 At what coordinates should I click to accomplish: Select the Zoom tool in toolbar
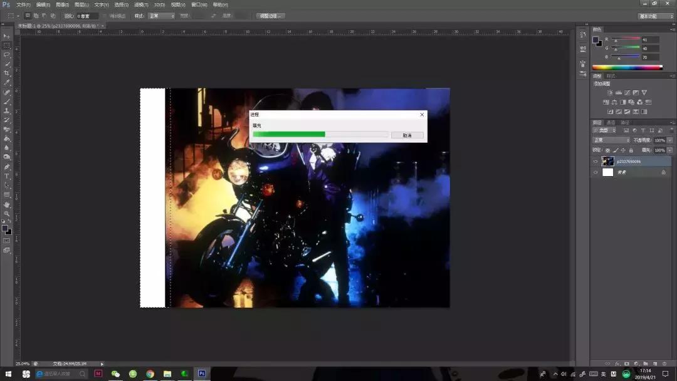7,214
